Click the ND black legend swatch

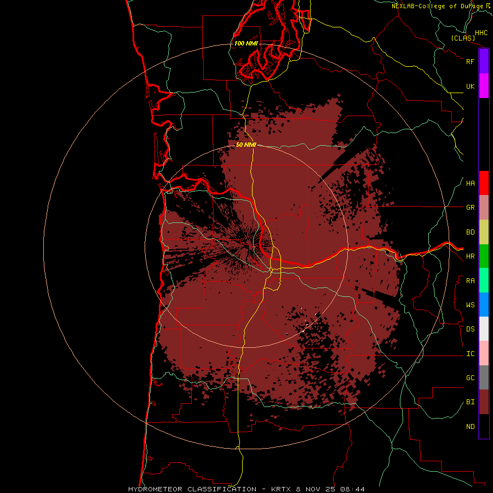484,426
